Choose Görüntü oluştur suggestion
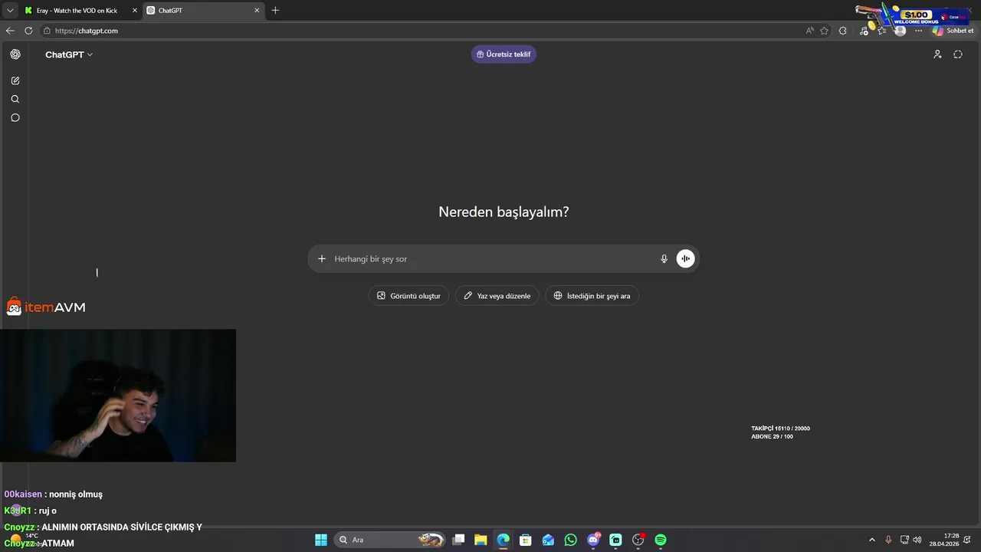981x552 pixels. point(408,296)
